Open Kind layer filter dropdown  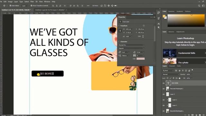click(x=168, y=71)
